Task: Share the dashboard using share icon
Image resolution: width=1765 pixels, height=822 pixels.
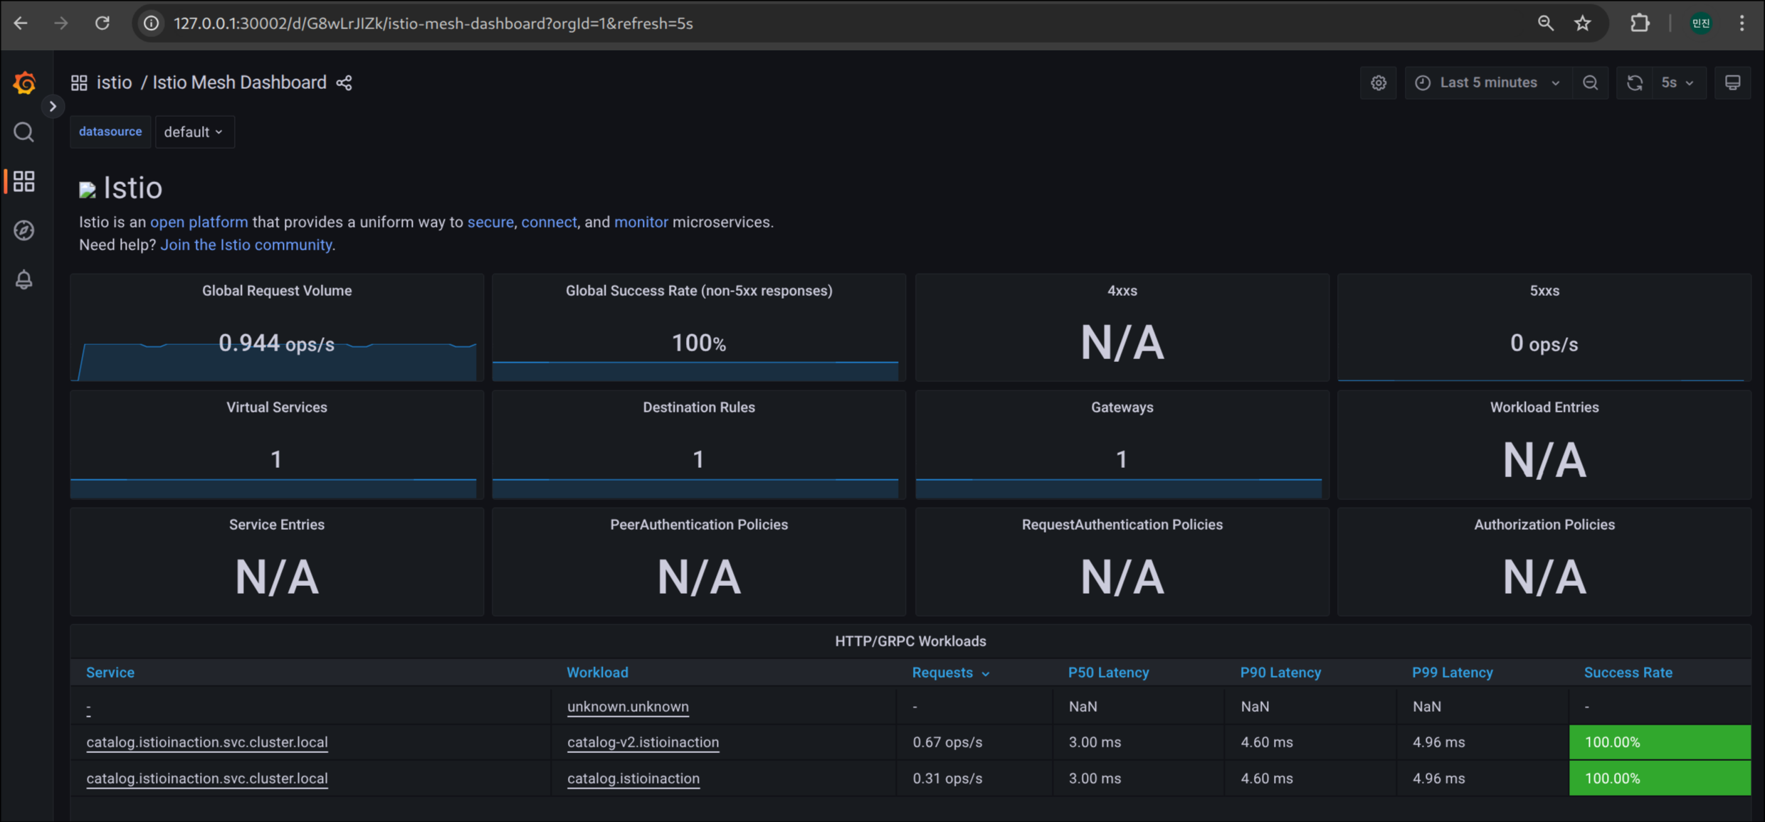Action: click(x=344, y=83)
